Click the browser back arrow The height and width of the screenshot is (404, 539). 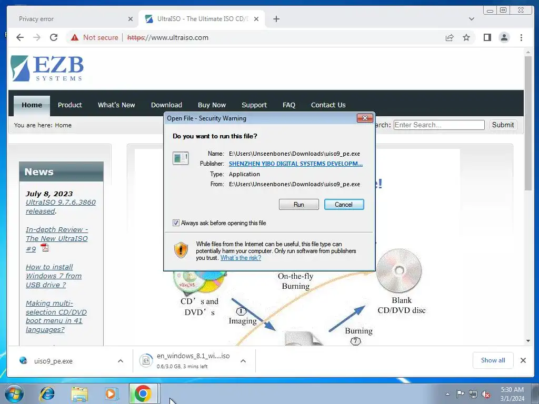(20, 37)
